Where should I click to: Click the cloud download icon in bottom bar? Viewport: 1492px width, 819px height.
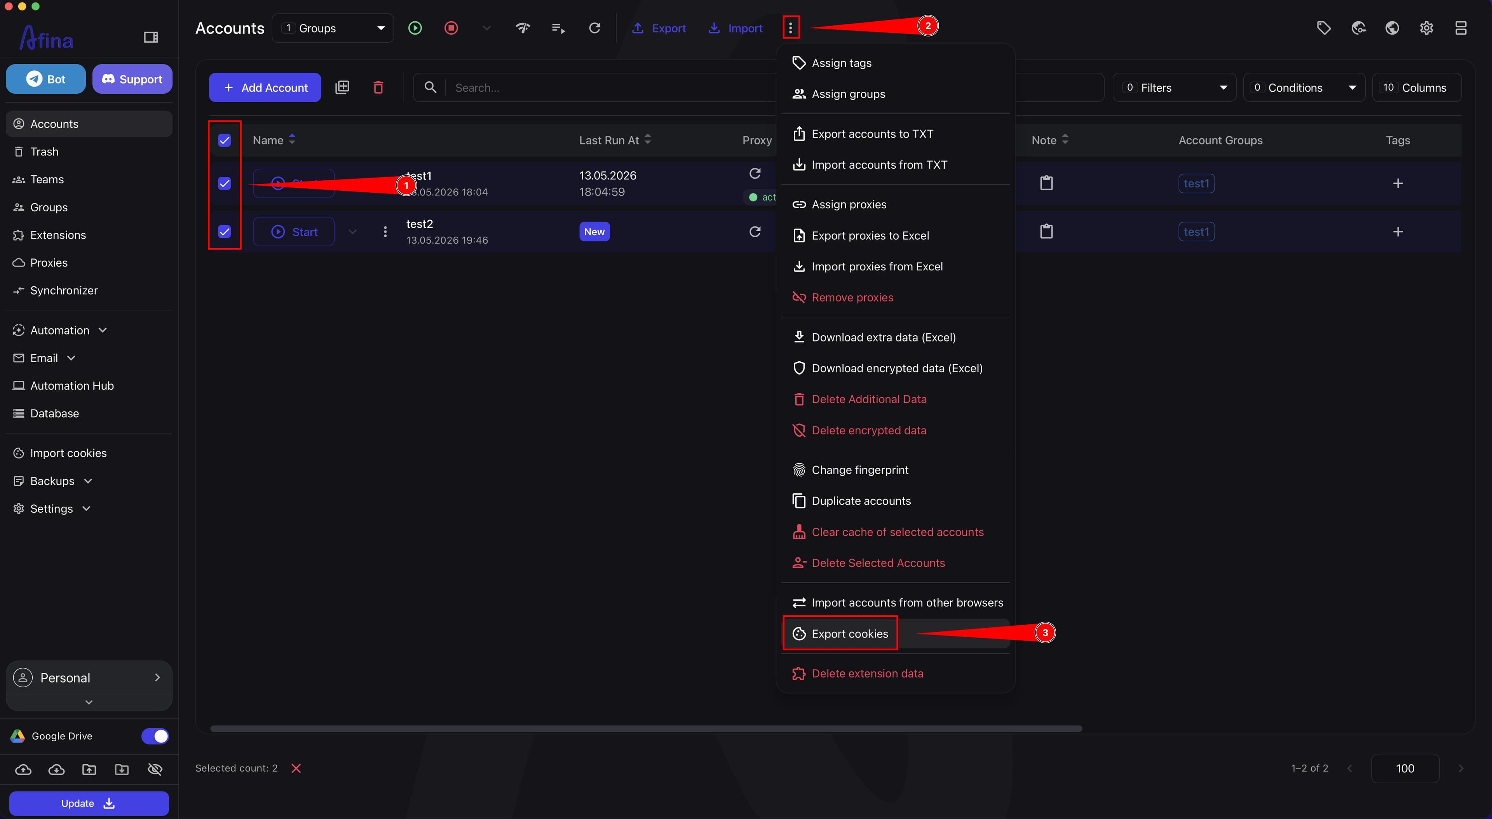(x=56, y=769)
